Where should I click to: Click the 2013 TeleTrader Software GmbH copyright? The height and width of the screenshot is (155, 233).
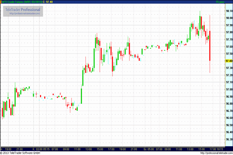[x=22, y=153]
